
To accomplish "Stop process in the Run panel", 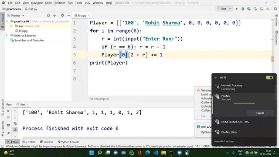I will tap(8, 117).
